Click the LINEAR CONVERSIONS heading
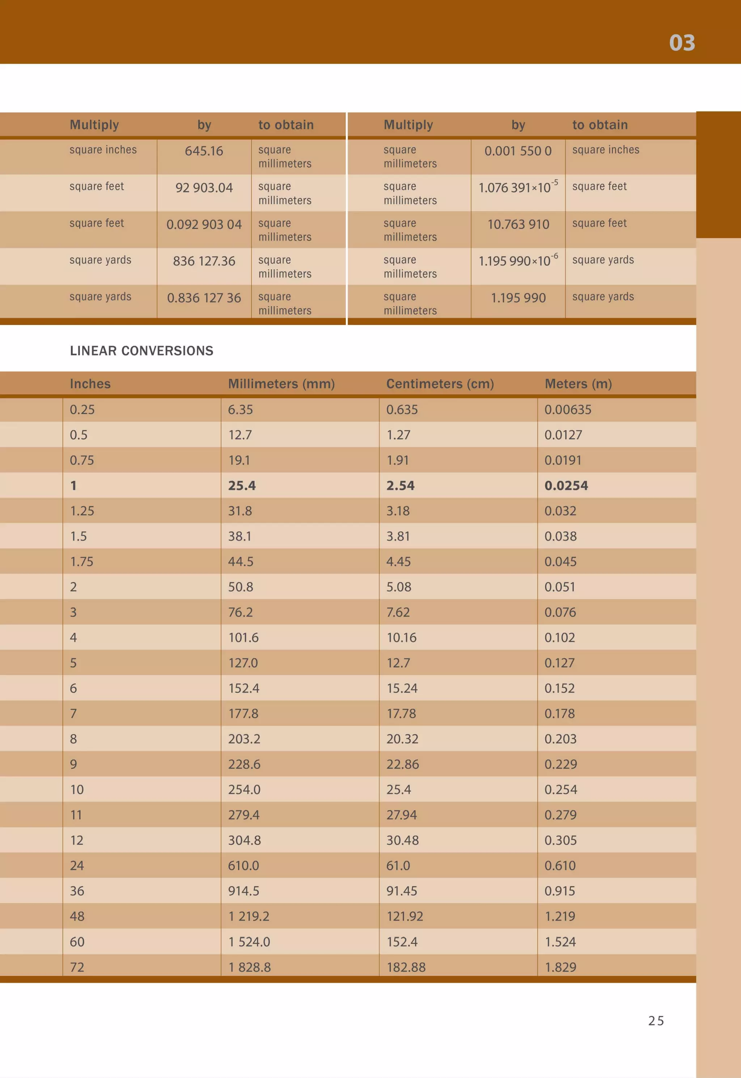The width and height of the screenshot is (741, 1078). click(x=141, y=351)
